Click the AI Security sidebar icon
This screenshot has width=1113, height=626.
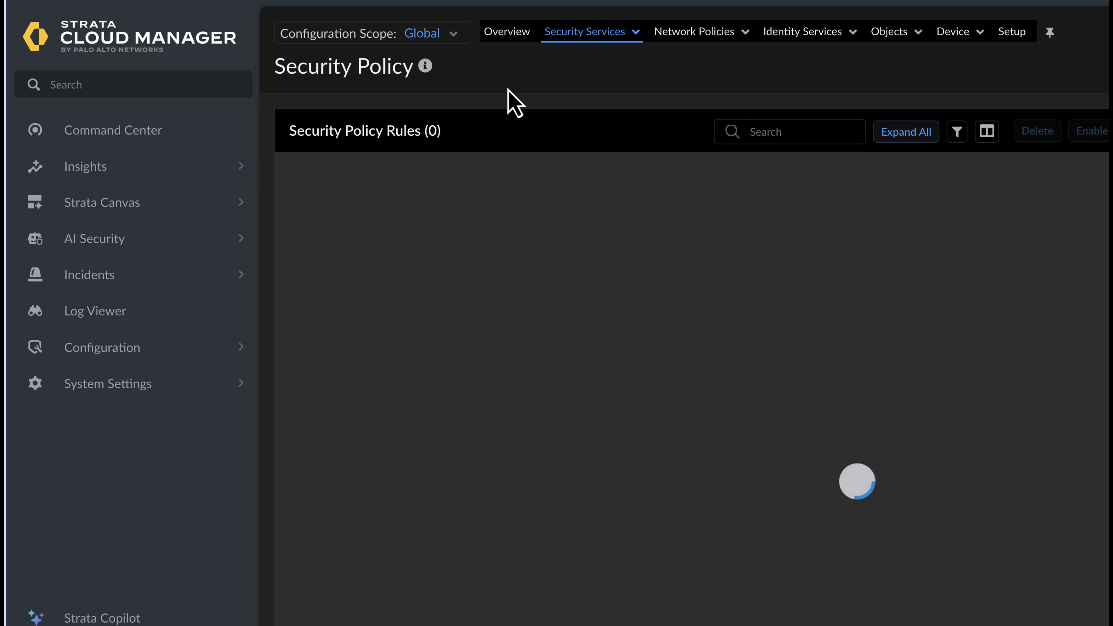click(35, 239)
